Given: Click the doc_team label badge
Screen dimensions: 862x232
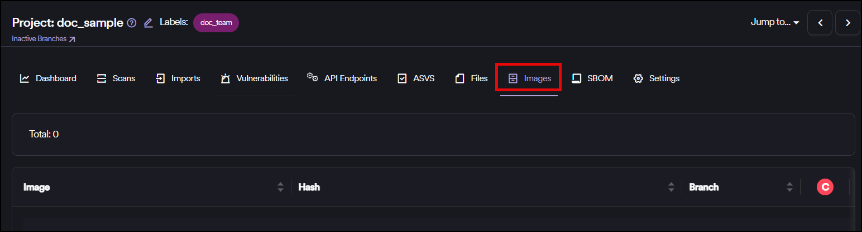Looking at the screenshot, I should pyautogui.click(x=215, y=23).
